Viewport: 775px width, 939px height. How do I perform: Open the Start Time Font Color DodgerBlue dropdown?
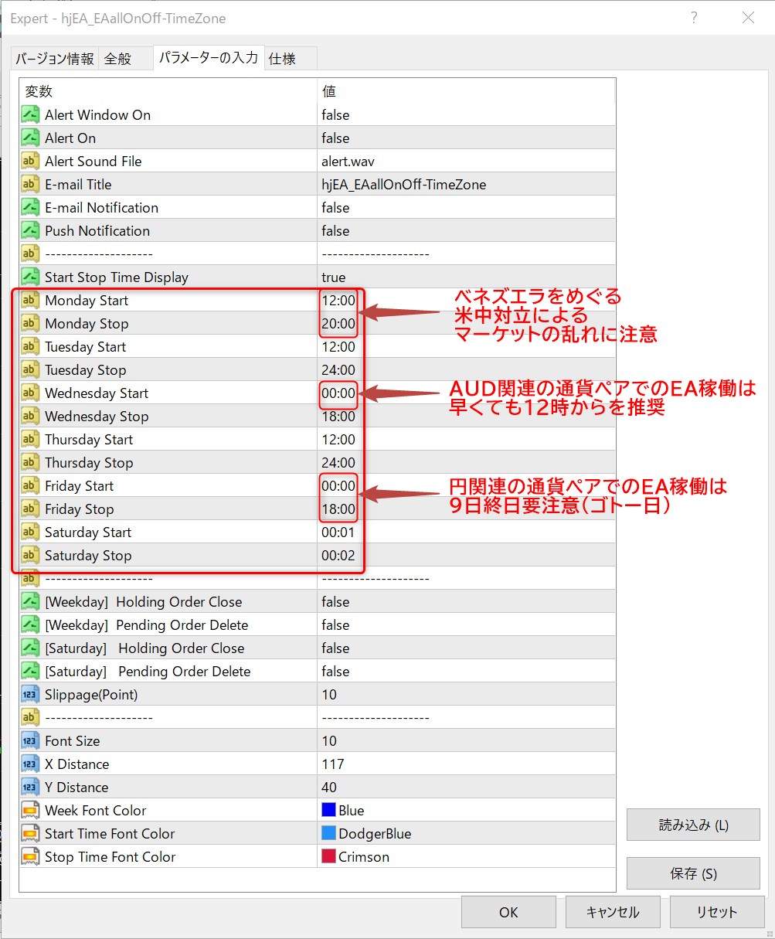(x=374, y=834)
